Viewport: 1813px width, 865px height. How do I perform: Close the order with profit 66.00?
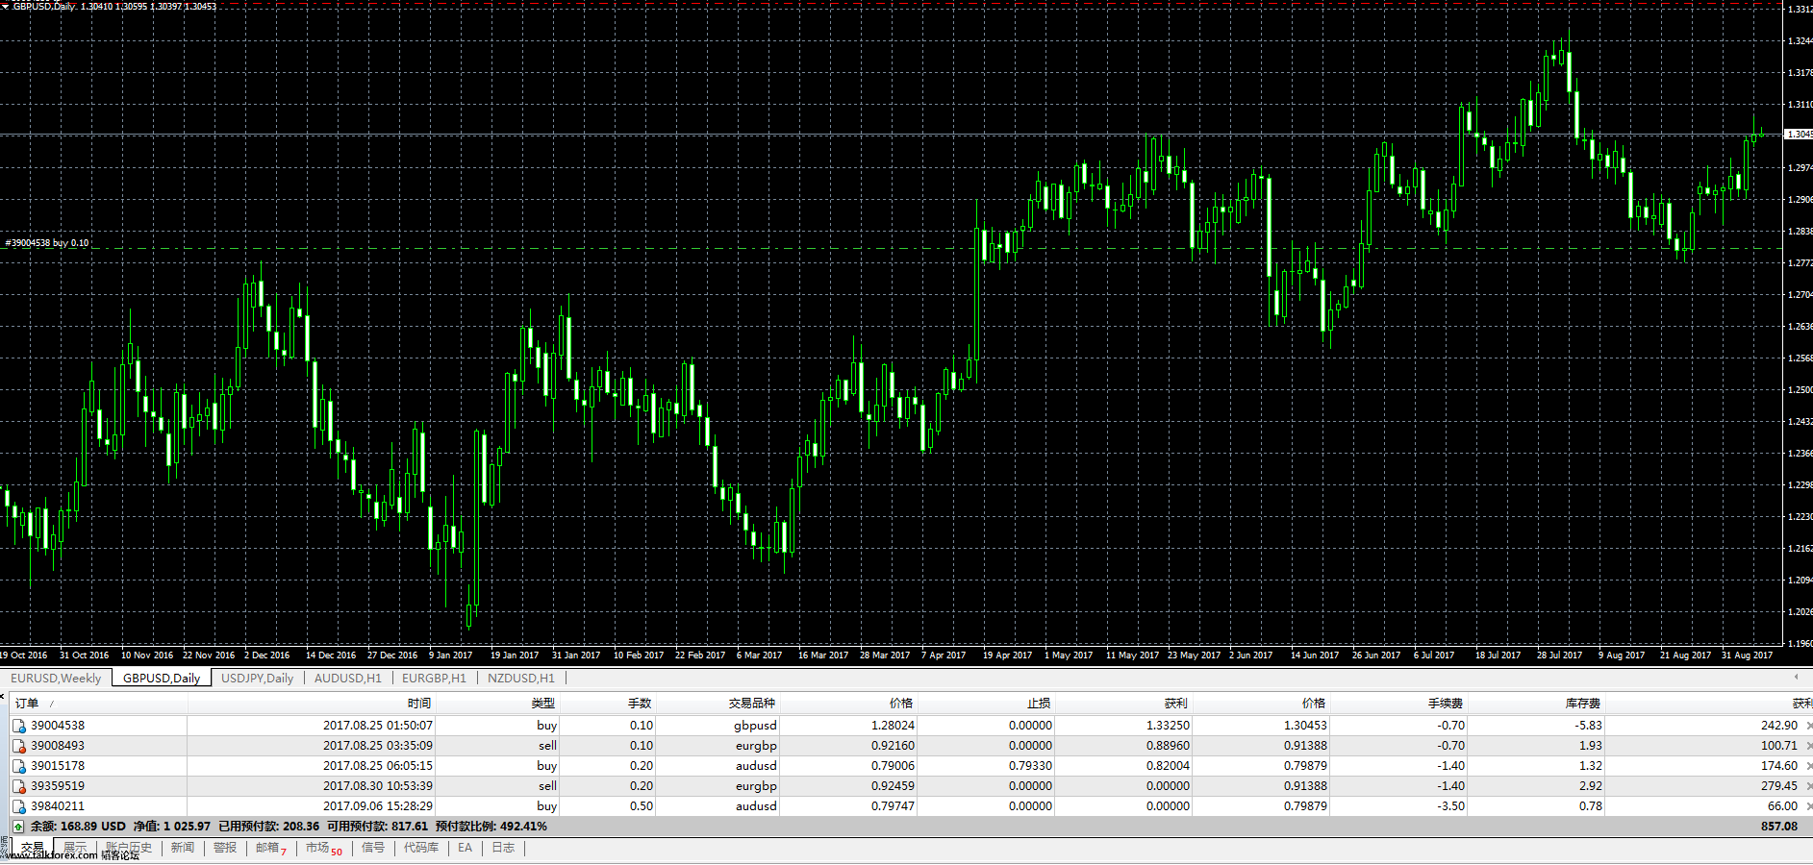1808,806
